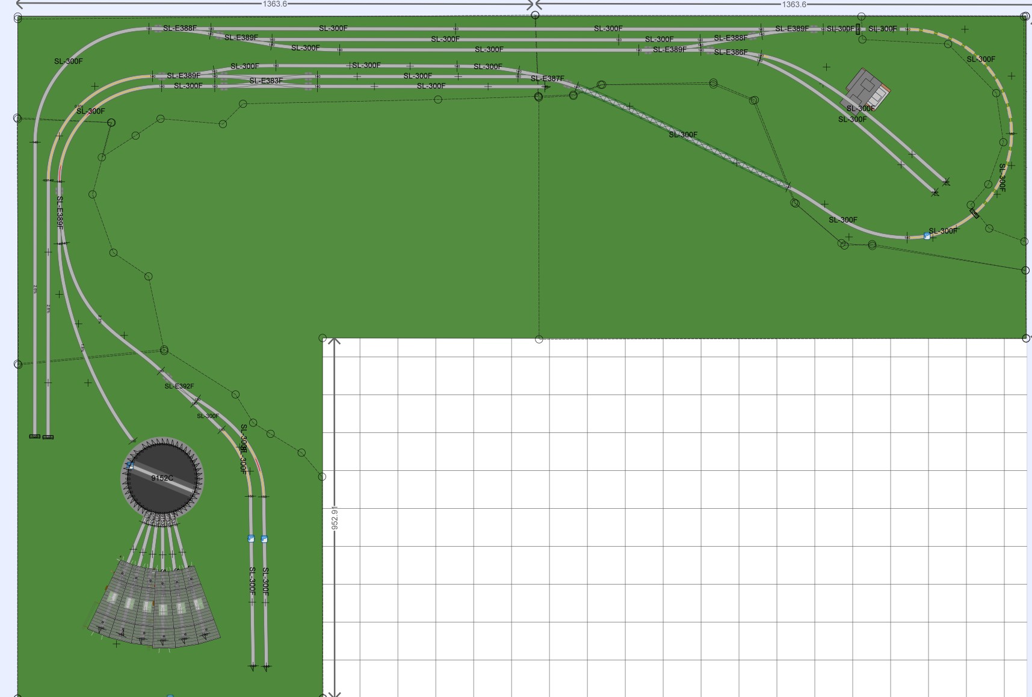This screenshot has height=697, width=1032.
Task: Select the vertical SL-E389F label on the left track
Action: point(60,212)
